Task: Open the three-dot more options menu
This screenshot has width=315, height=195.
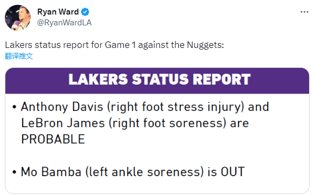Action: (304, 12)
